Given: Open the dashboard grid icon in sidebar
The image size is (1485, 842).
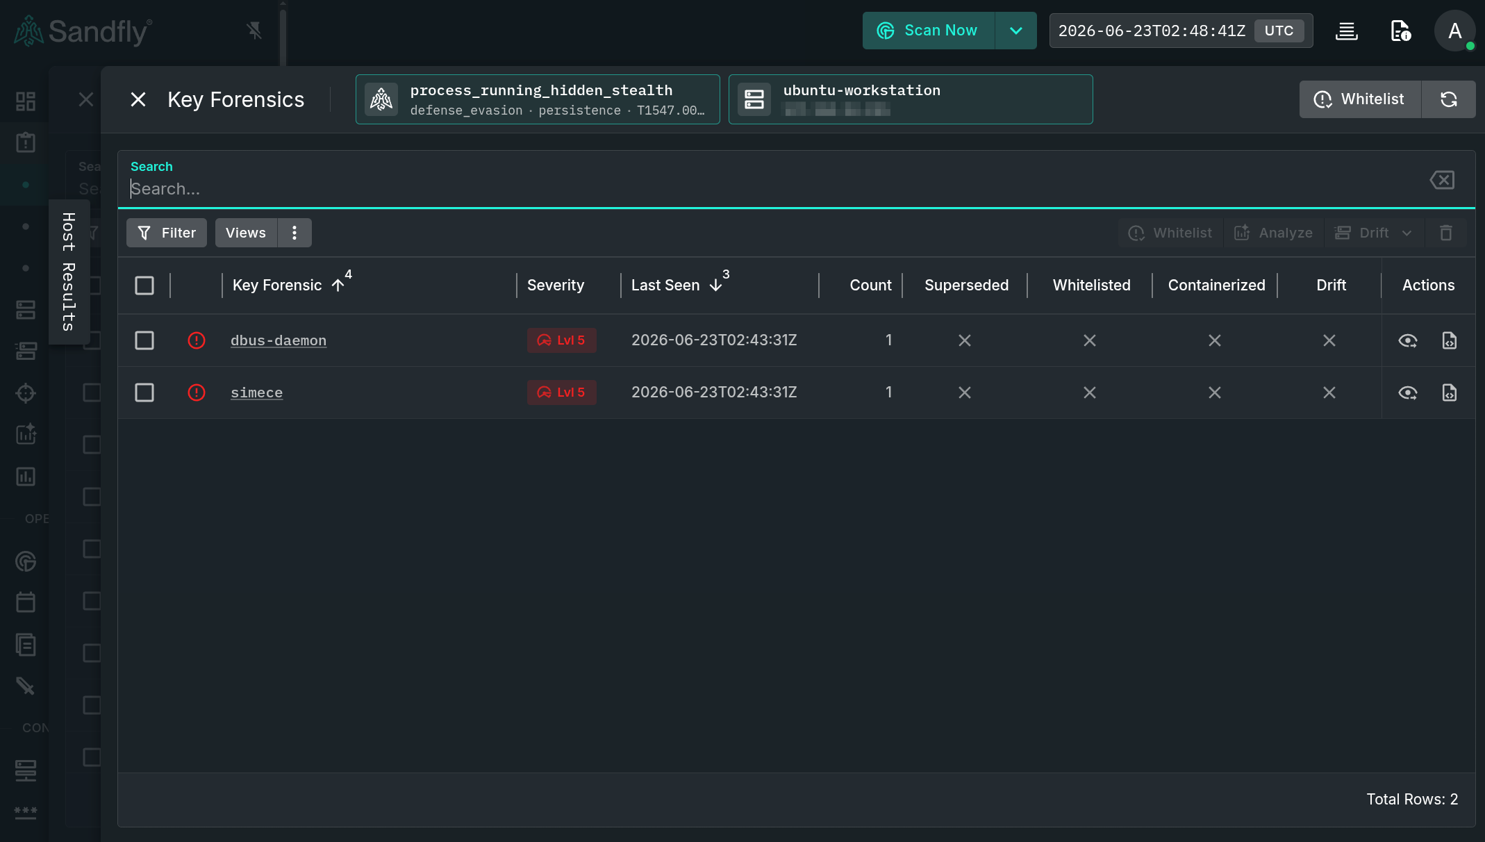Looking at the screenshot, I should [x=26, y=101].
